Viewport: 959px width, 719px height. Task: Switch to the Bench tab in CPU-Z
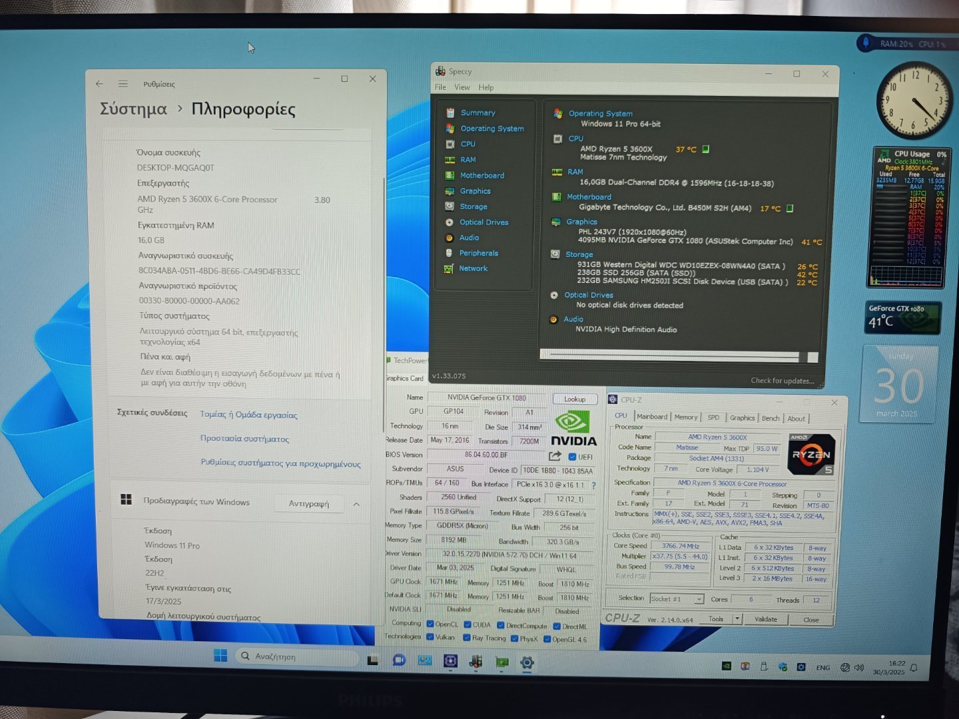click(x=771, y=418)
